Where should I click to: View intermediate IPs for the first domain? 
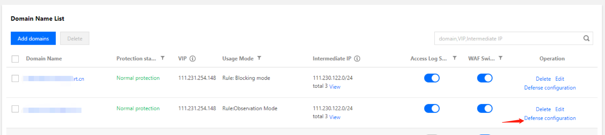pos(335,87)
